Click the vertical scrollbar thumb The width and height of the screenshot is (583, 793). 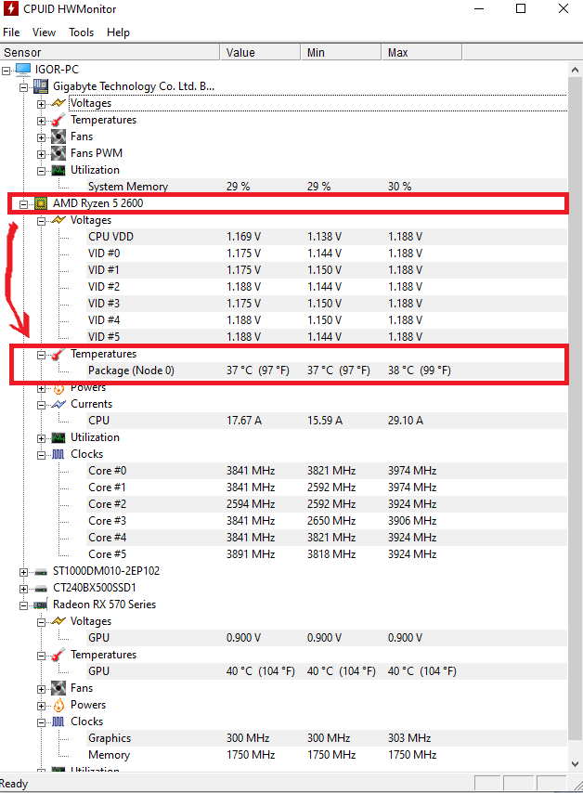pyautogui.click(x=575, y=409)
